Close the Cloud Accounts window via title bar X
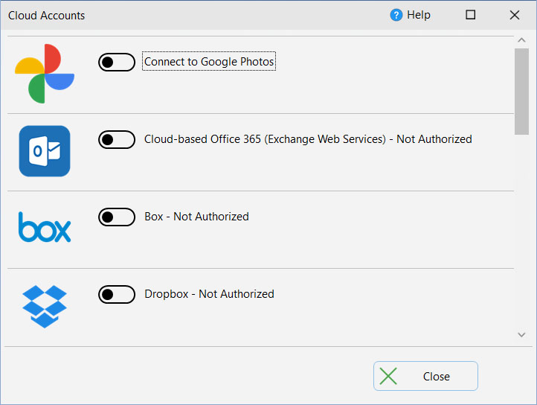 click(515, 15)
